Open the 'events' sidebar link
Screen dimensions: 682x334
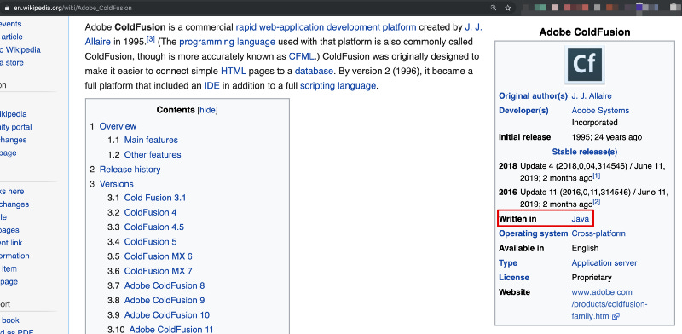(11, 24)
